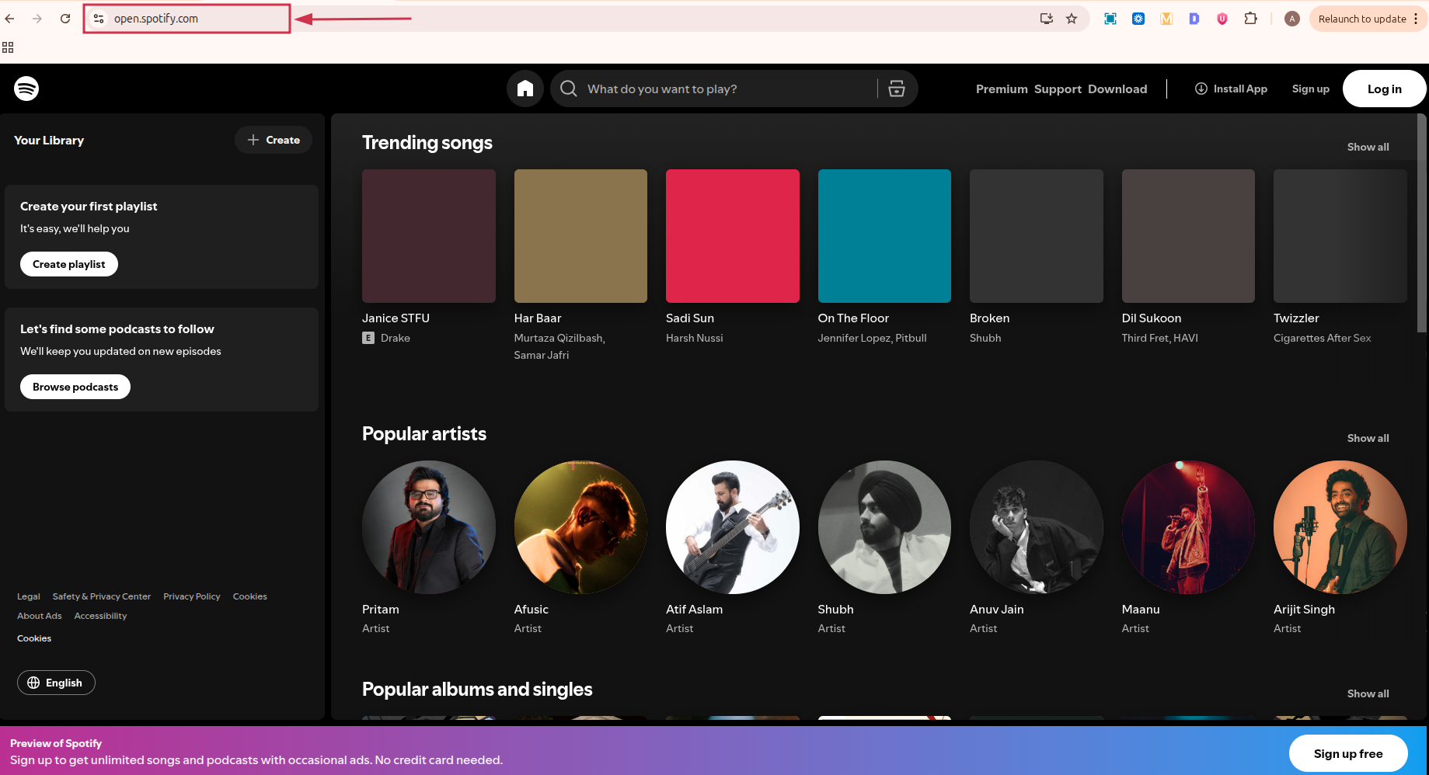Open Afusic artist photo
Viewport: 1429px width, 775px height.
pyautogui.click(x=580, y=527)
